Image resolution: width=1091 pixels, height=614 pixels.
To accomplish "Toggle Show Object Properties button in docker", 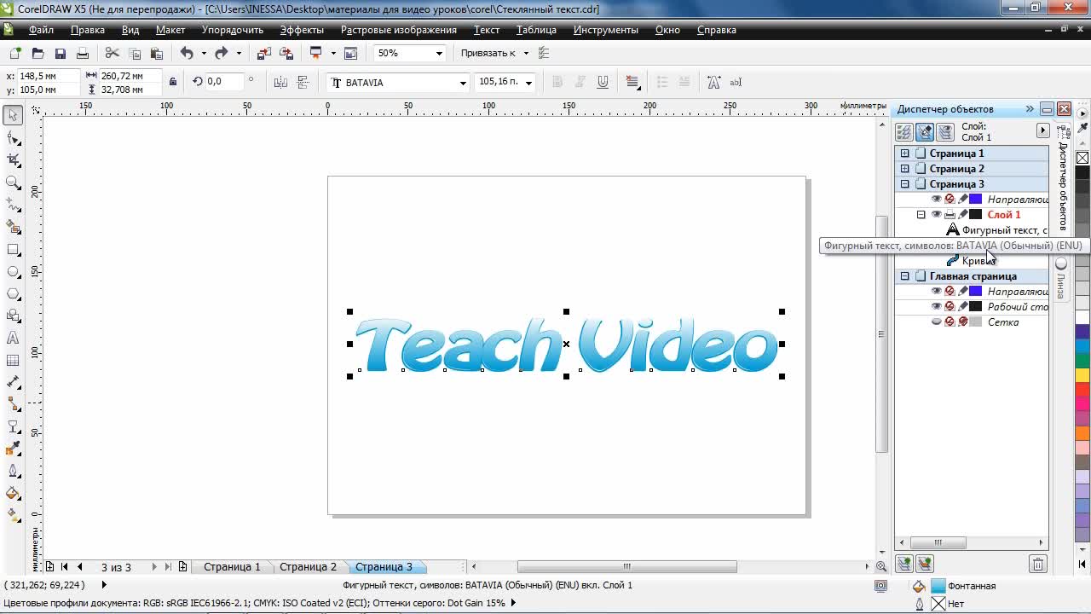I will tap(904, 132).
